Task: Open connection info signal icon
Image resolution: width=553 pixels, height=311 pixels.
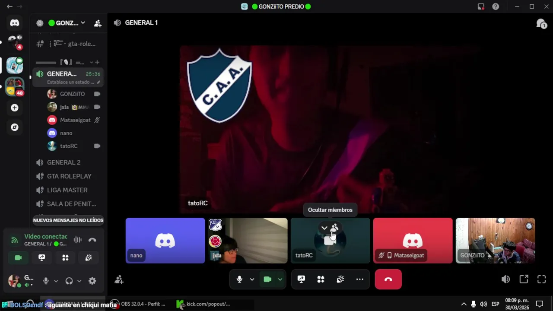Action: (14, 240)
